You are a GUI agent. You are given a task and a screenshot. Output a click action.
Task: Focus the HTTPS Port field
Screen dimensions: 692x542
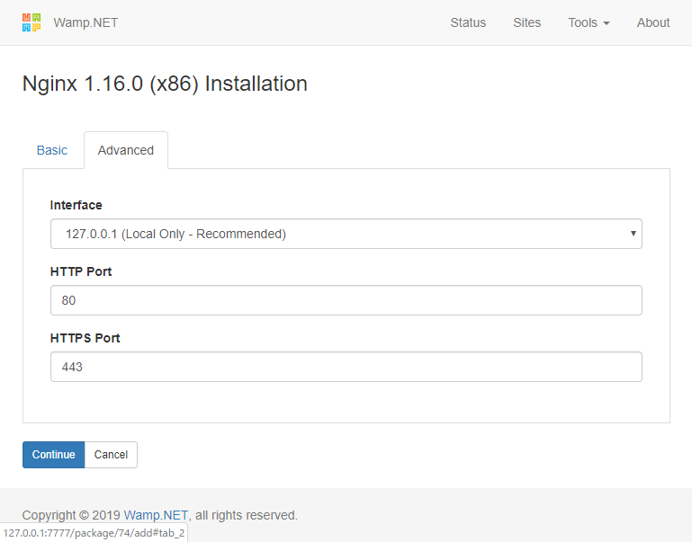pyautogui.click(x=346, y=367)
